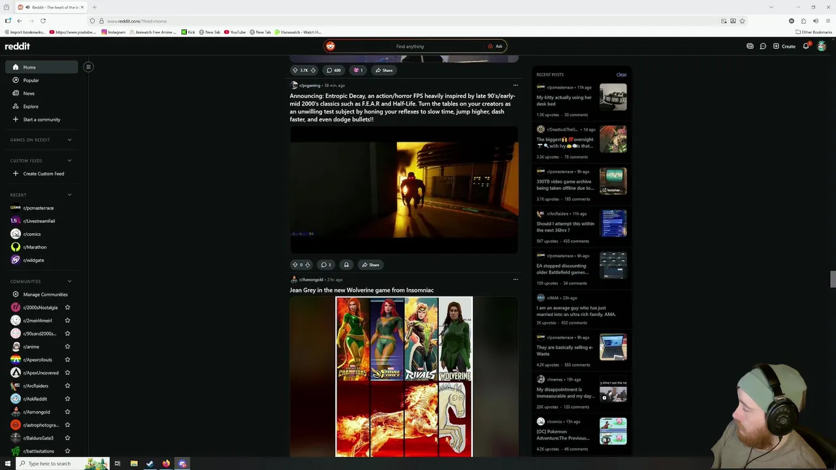Give an award to the Entropic Decay post

click(346, 264)
